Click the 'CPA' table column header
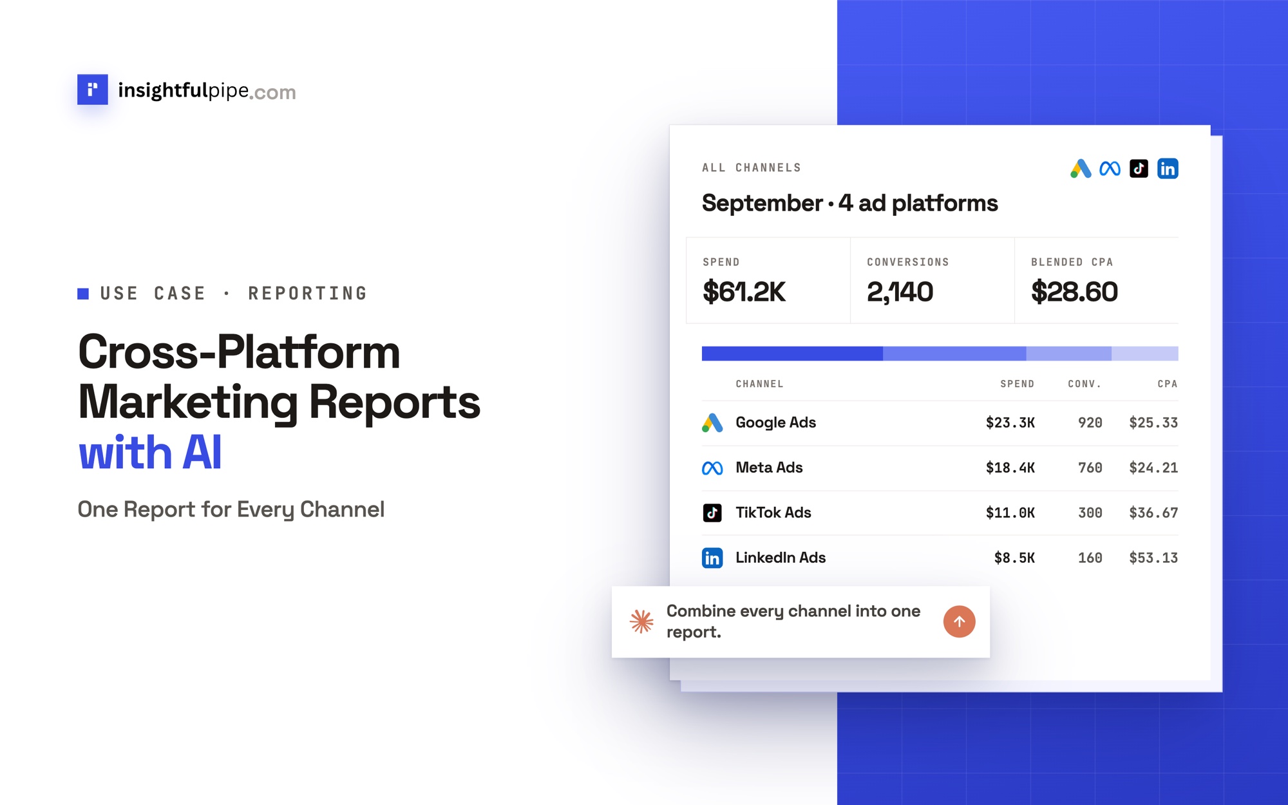This screenshot has width=1288, height=805. point(1168,384)
